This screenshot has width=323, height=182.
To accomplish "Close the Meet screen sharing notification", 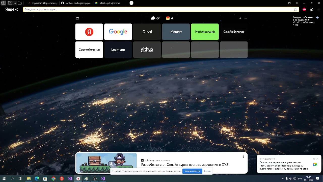I will (317, 159).
